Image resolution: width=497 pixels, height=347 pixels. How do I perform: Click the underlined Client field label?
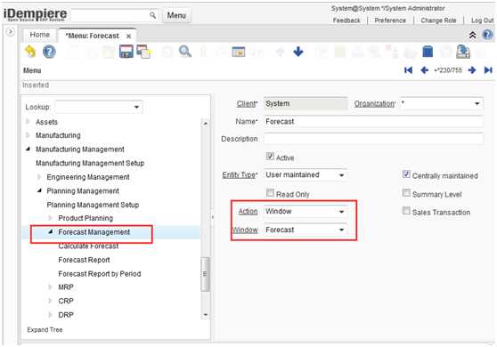point(247,104)
